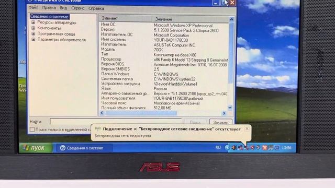Open the Вид menu
335x188 pixels.
pyautogui.click(x=63, y=8)
